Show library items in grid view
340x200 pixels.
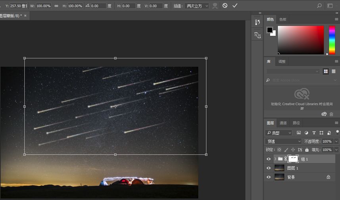click(x=326, y=71)
